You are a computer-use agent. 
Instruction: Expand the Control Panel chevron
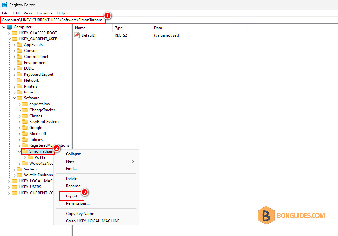(15, 57)
